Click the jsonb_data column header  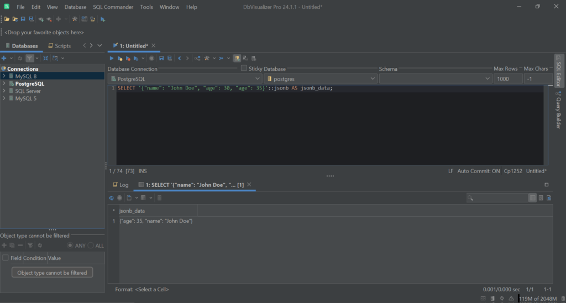158,211
